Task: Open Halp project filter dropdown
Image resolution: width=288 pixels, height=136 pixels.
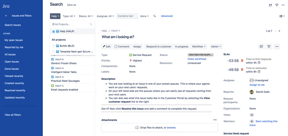Action: 55,16
